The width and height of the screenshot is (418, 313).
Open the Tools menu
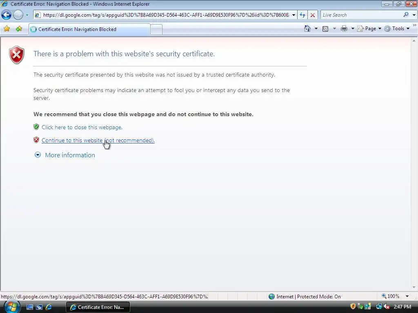click(397, 29)
